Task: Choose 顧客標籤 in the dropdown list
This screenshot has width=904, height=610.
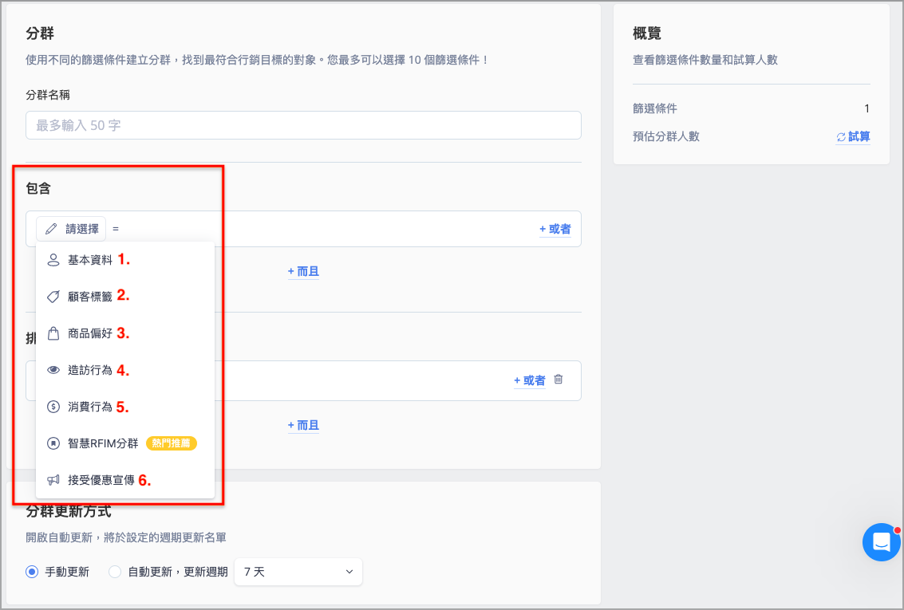Action: pyautogui.click(x=125, y=297)
